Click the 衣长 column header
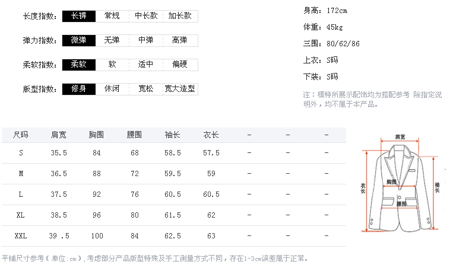469x271 pixels. (x=211, y=135)
